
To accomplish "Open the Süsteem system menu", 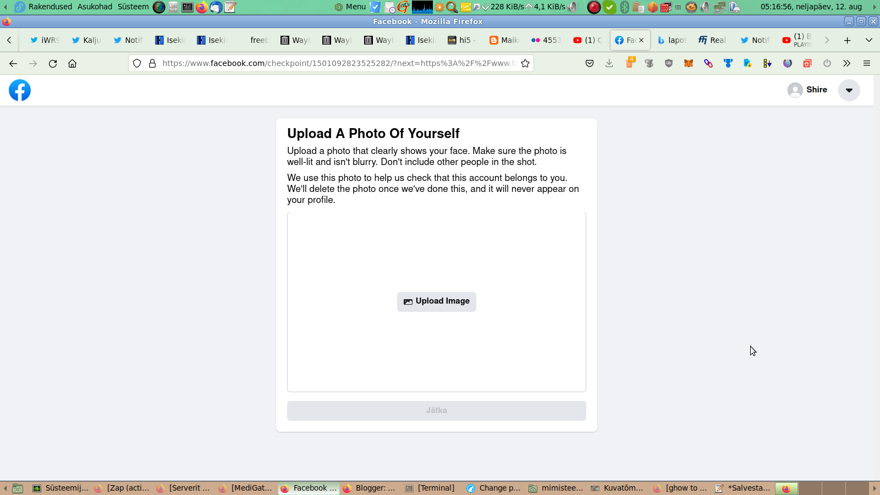I will click(133, 7).
